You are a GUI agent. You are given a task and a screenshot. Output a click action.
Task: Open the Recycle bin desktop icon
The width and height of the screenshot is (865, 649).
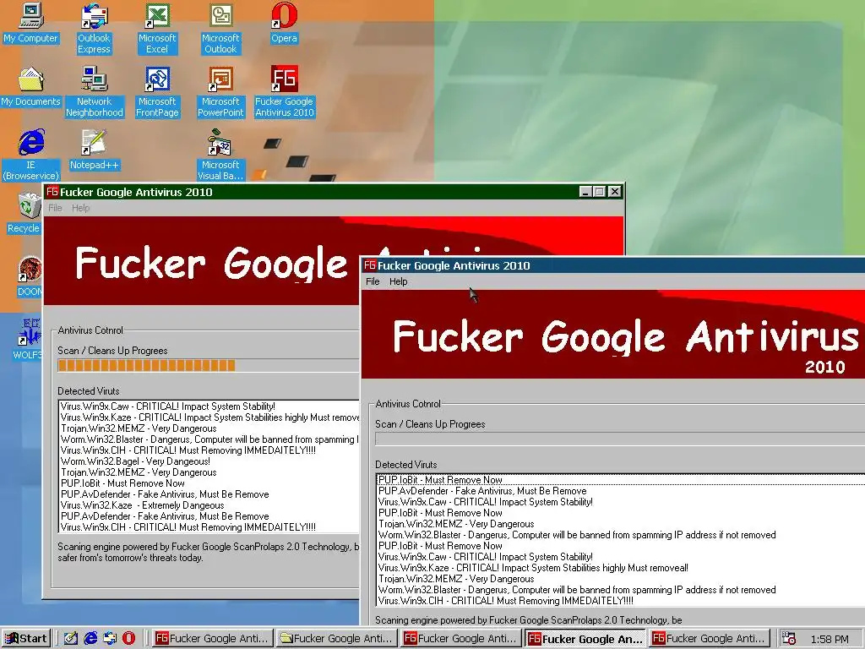23,213
